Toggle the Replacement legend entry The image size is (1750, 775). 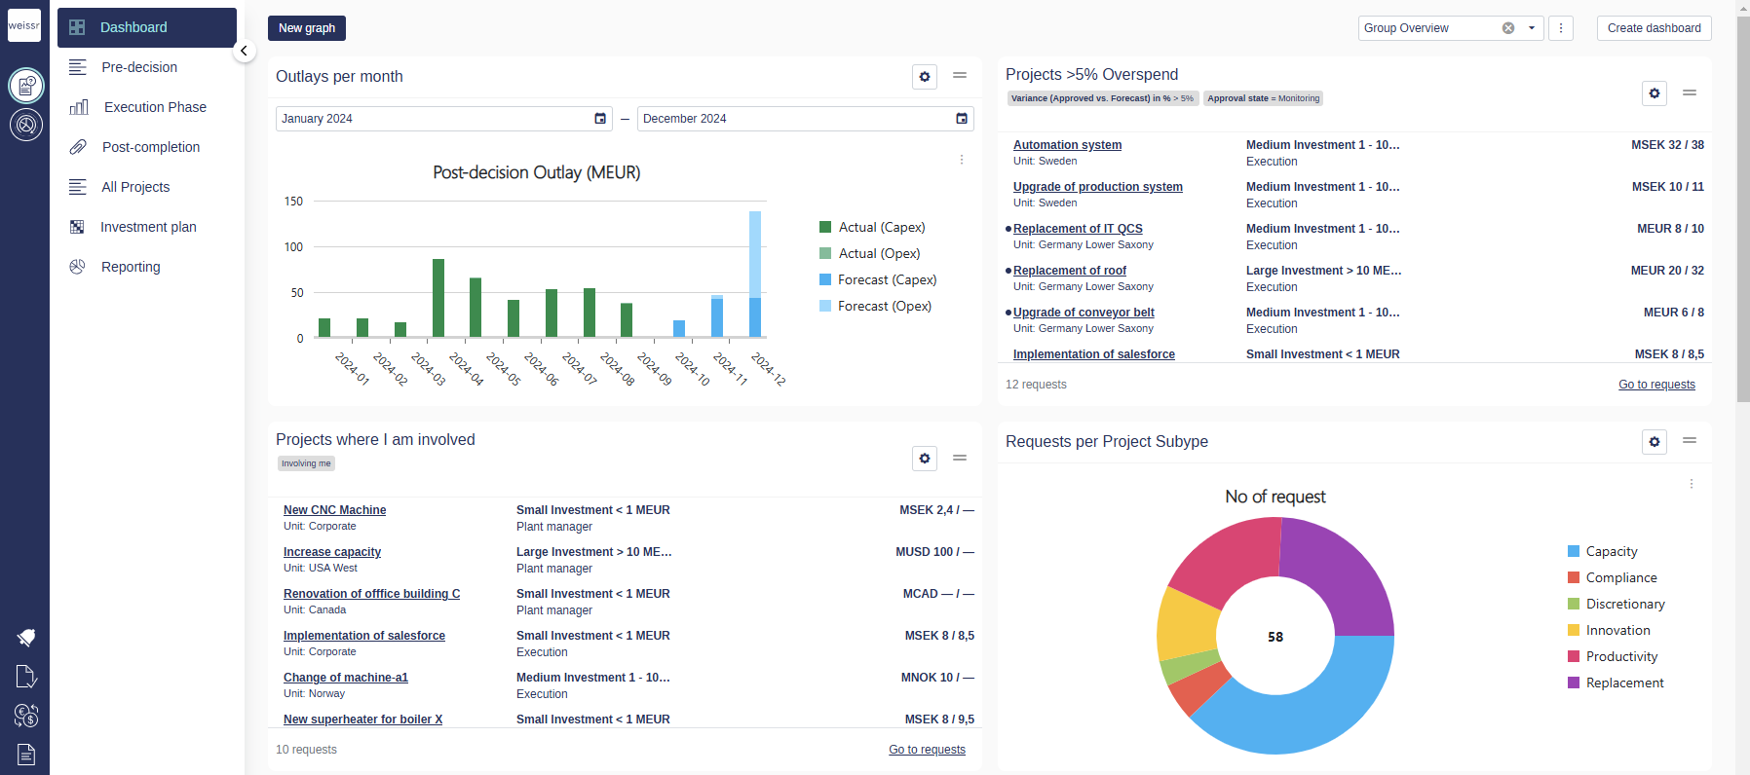pyautogui.click(x=1616, y=683)
